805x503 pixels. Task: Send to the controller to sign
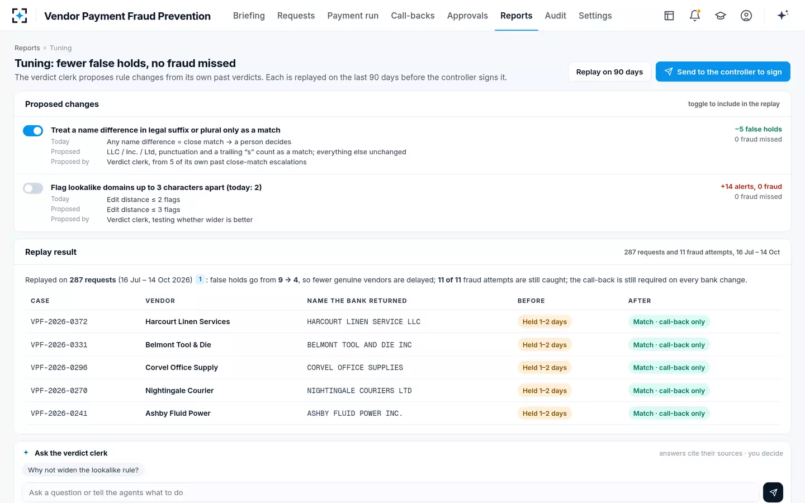[x=723, y=72]
